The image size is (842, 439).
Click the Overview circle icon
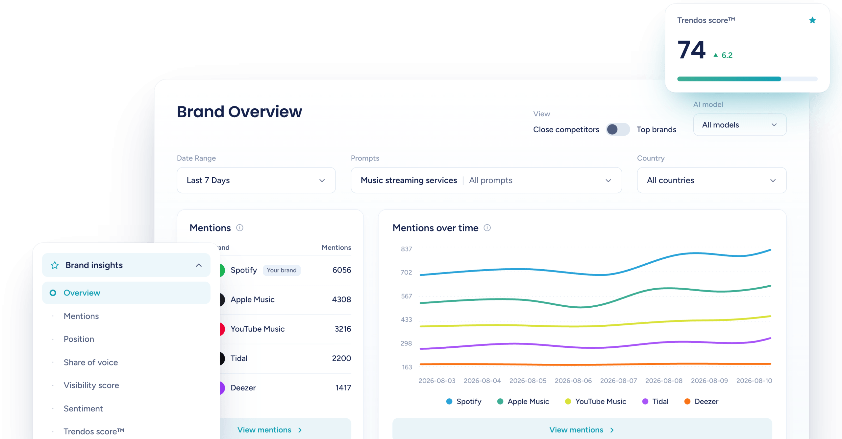coord(53,293)
